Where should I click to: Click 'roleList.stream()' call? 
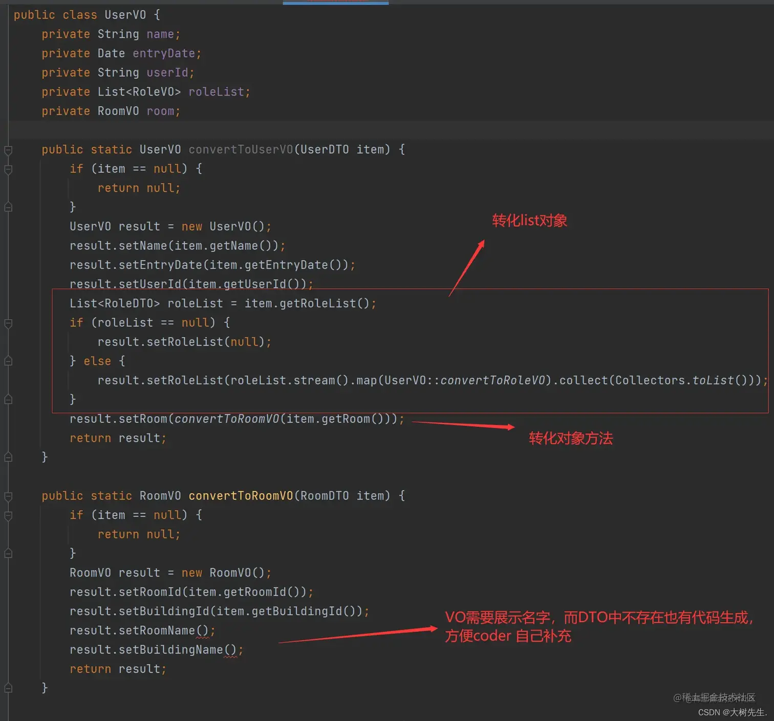(x=289, y=380)
